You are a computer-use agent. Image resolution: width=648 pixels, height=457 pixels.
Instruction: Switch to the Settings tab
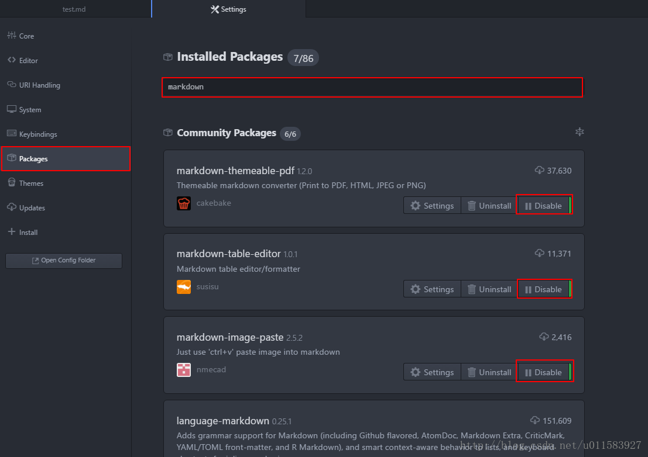[228, 9]
